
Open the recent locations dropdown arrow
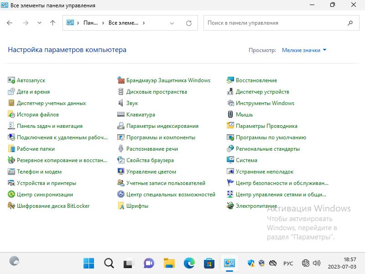tap(39, 23)
